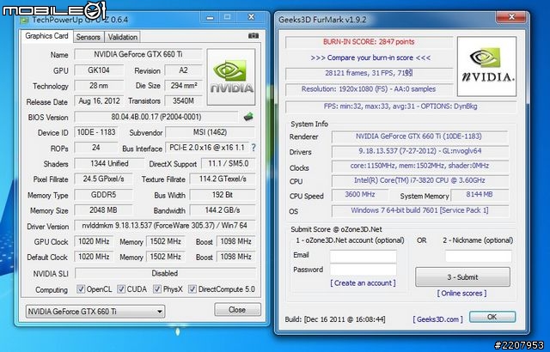Click the BURN-IN SCORE 2847 points text
The height and width of the screenshot is (352, 550).
click(x=369, y=42)
